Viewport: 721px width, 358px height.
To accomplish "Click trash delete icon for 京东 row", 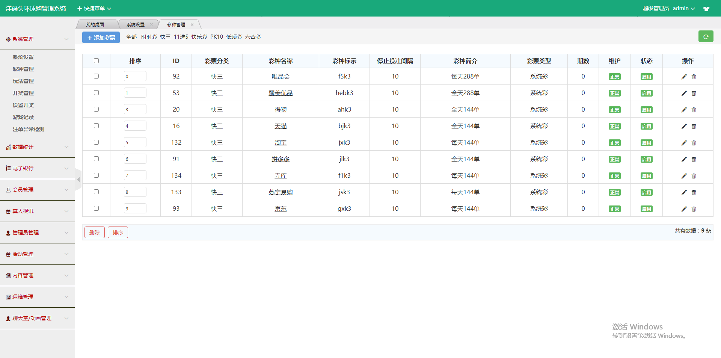I will pos(694,209).
